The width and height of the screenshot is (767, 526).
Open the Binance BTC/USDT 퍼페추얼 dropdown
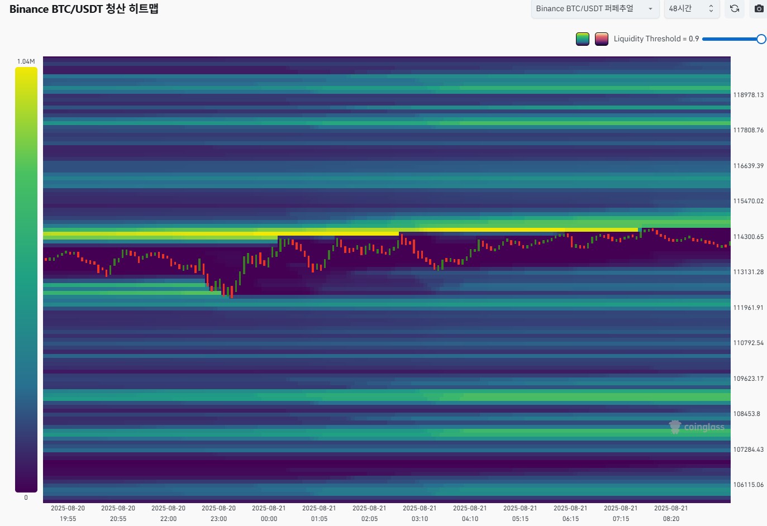[595, 9]
